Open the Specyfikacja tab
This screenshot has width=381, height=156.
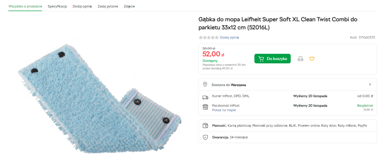point(57,6)
